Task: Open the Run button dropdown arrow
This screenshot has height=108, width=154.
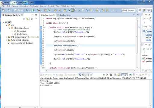Action: point(35,10)
